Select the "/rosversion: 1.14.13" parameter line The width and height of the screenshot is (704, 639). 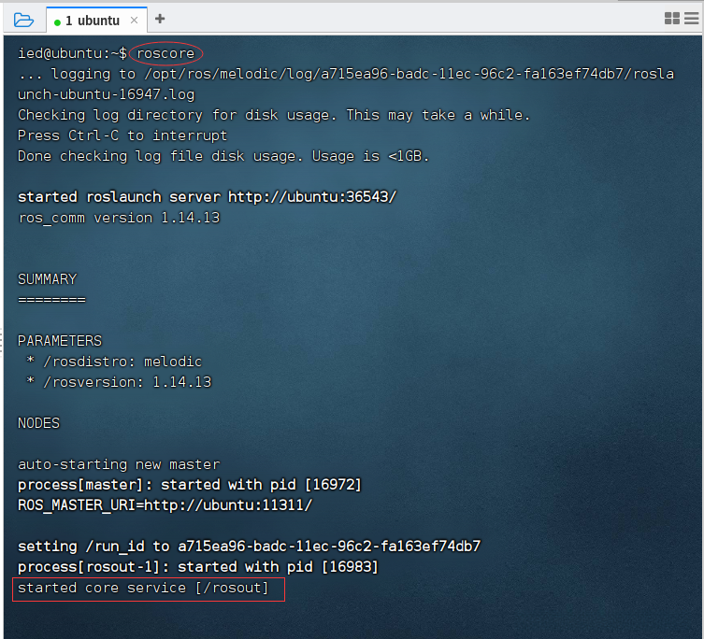point(122,382)
